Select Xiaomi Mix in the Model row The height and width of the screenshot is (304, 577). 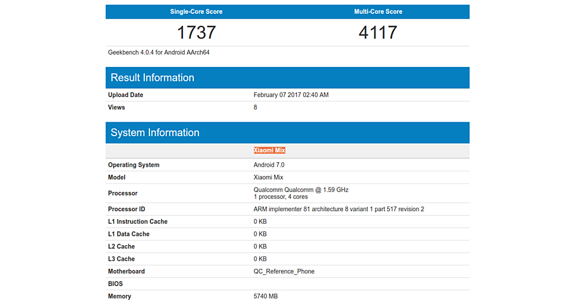click(x=268, y=178)
